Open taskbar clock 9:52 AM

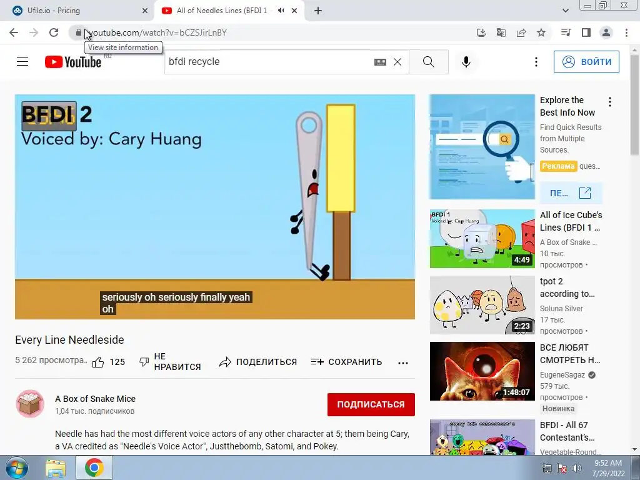click(x=608, y=468)
